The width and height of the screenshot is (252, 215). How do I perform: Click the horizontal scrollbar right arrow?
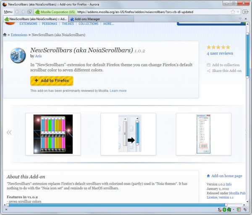pyautogui.click(x=244, y=205)
